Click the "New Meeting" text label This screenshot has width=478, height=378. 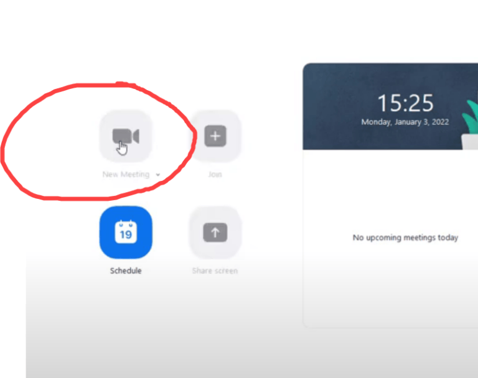tap(126, 175)
